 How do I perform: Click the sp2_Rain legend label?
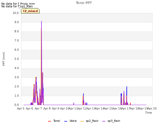coord(92,121)
